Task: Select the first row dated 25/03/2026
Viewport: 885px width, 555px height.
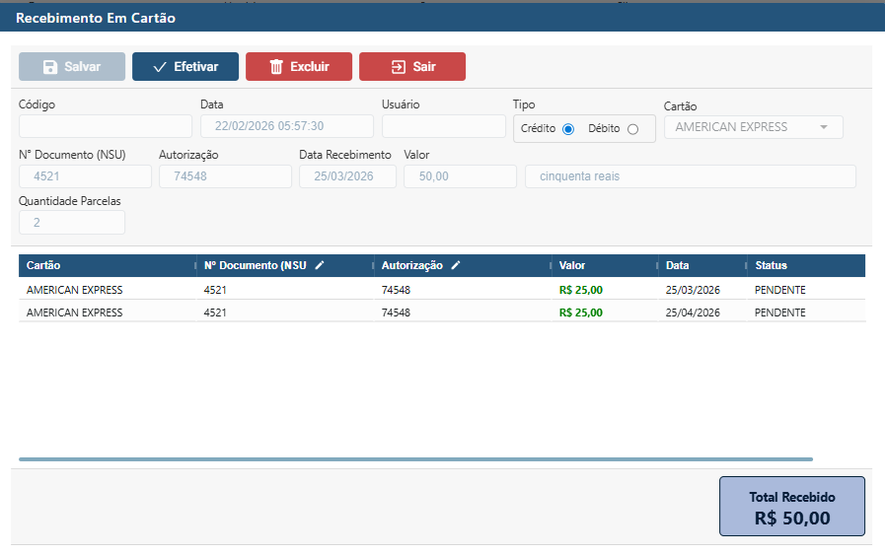Action: (x=441, y=290)
